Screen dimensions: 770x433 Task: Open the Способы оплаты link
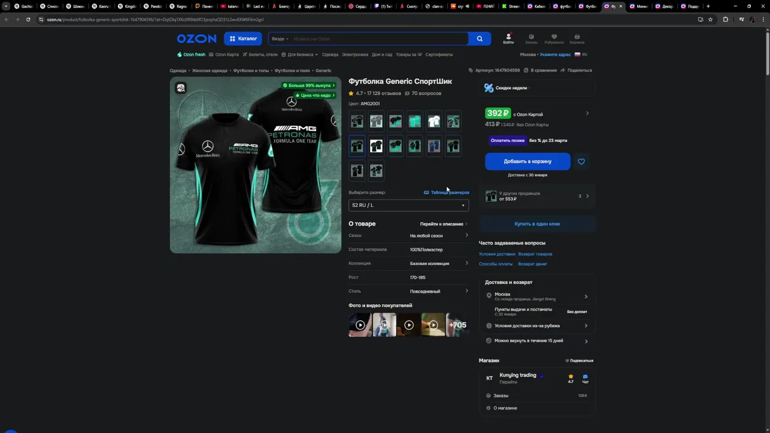(x=496, y=264)
